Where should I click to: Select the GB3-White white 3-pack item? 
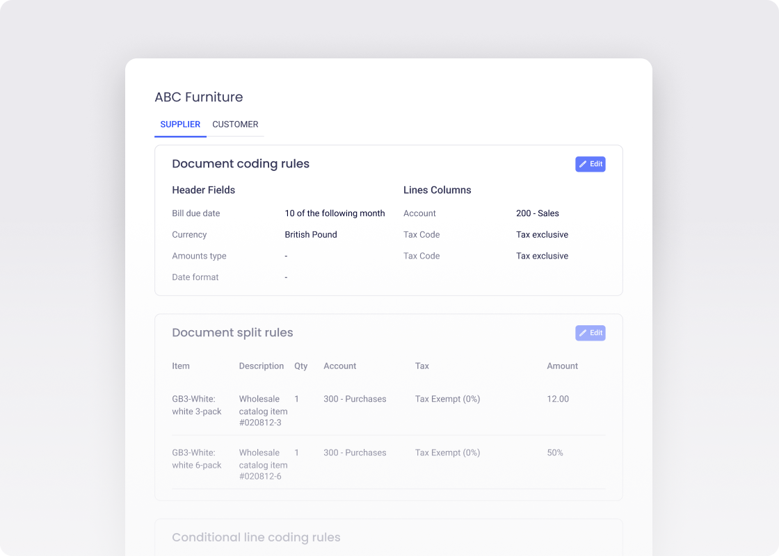coord(197,405)
